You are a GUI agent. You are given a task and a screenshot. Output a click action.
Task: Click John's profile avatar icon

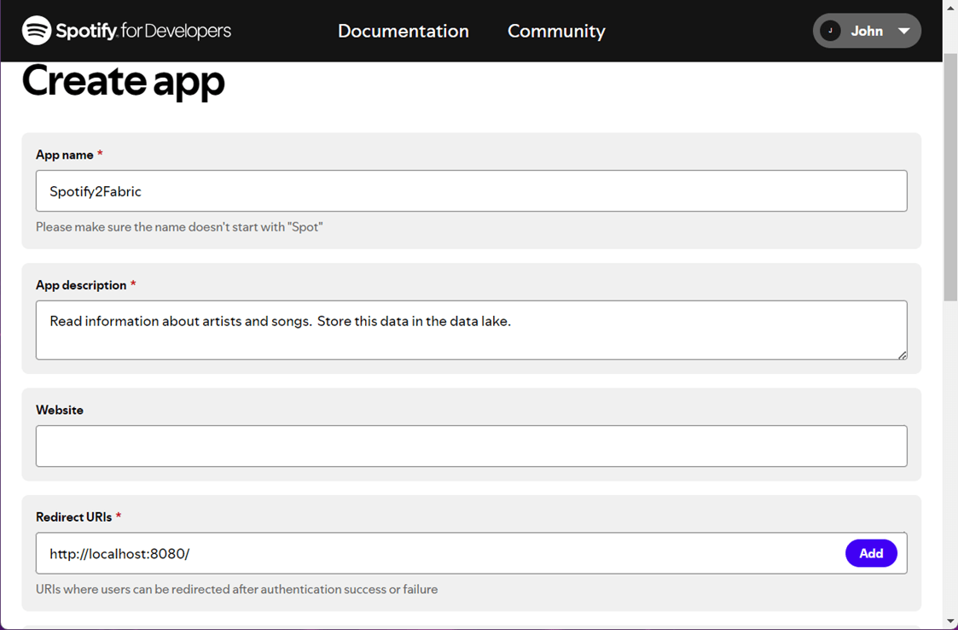pos(830,31)
